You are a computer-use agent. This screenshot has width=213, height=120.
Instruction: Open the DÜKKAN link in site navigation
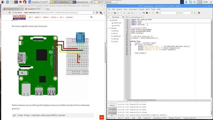click(x=69, y=17)
